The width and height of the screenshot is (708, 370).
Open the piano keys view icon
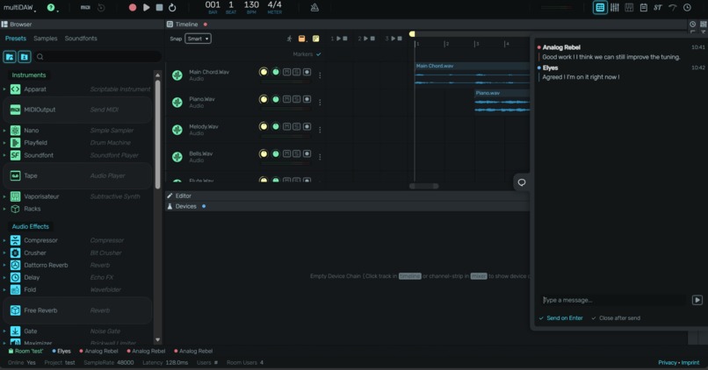pos(629,7)
